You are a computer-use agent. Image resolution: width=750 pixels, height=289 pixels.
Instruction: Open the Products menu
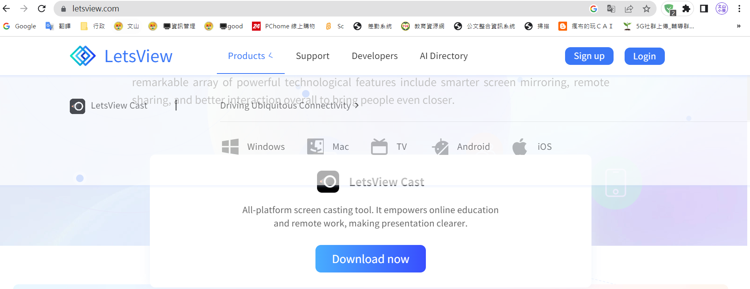246,56
